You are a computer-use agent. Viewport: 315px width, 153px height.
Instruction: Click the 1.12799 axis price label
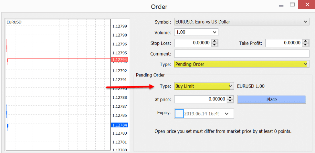point(120,26)
